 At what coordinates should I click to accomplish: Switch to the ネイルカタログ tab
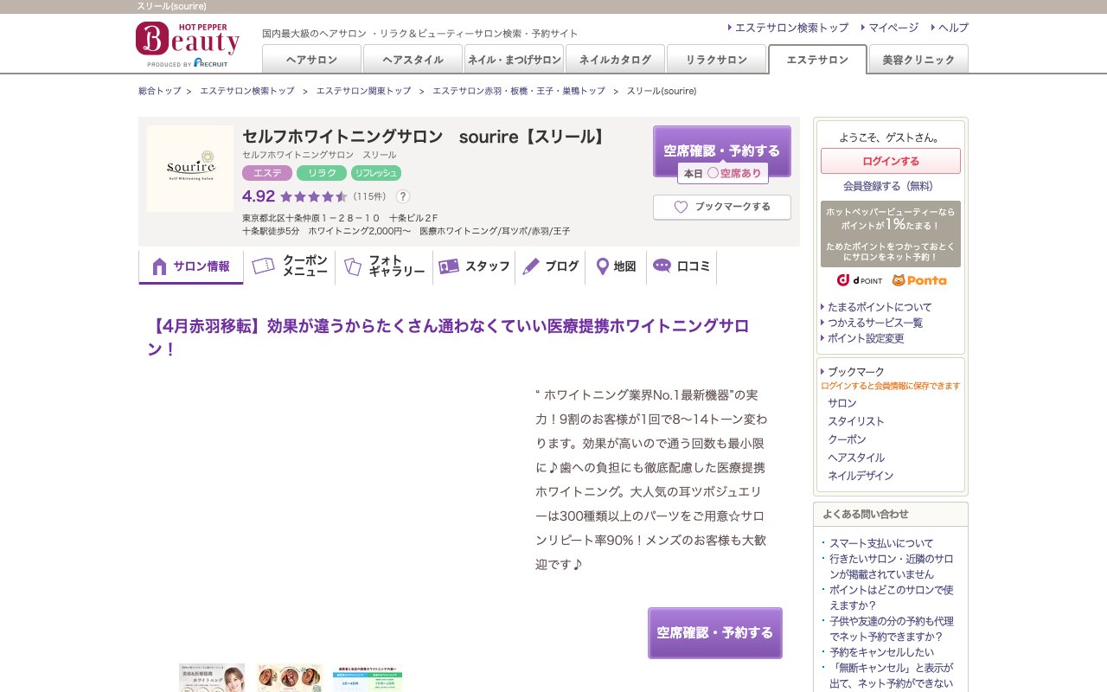point(614,60)
